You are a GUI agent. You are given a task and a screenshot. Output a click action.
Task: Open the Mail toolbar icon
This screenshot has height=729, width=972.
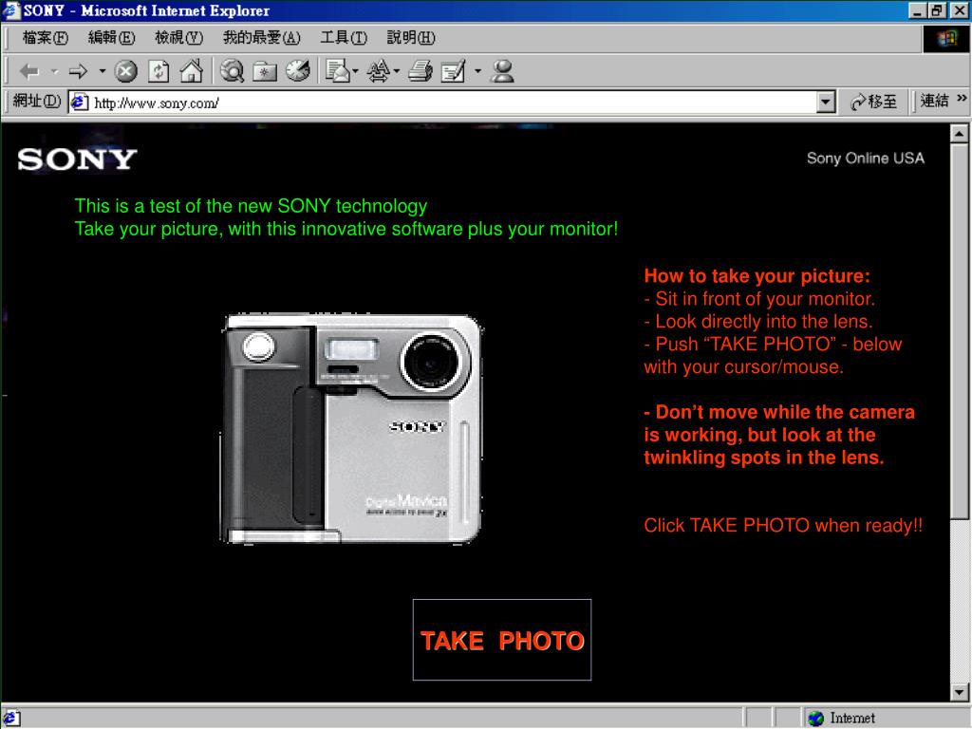(338, 71)
